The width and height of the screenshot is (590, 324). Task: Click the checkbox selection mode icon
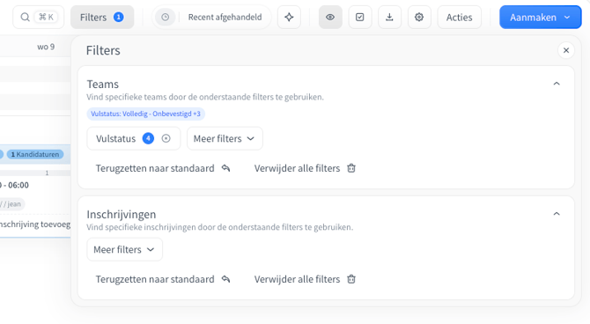[x=360, y=17]
